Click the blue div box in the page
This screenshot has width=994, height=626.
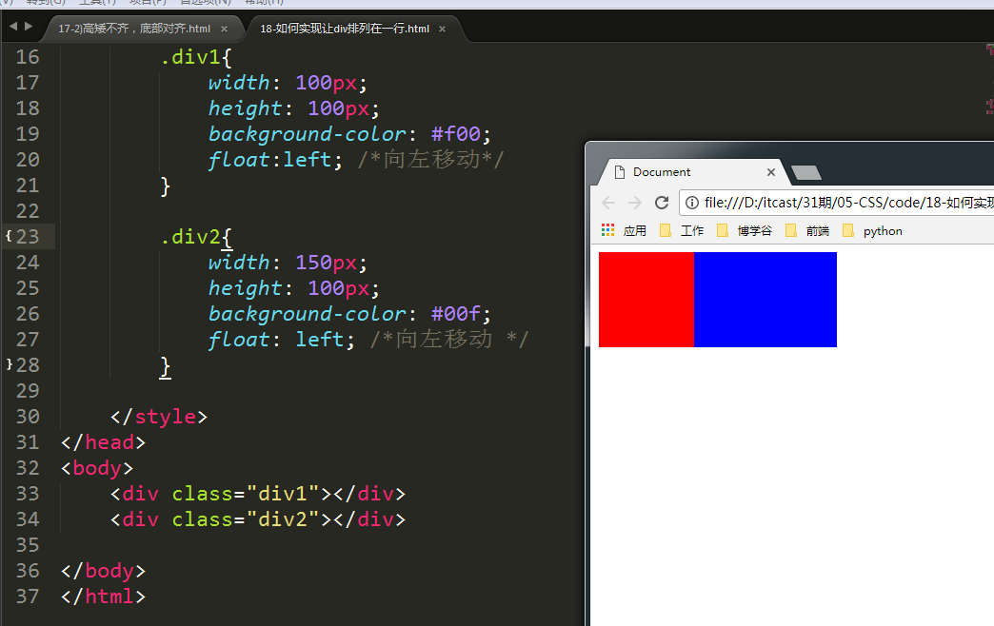765,299
